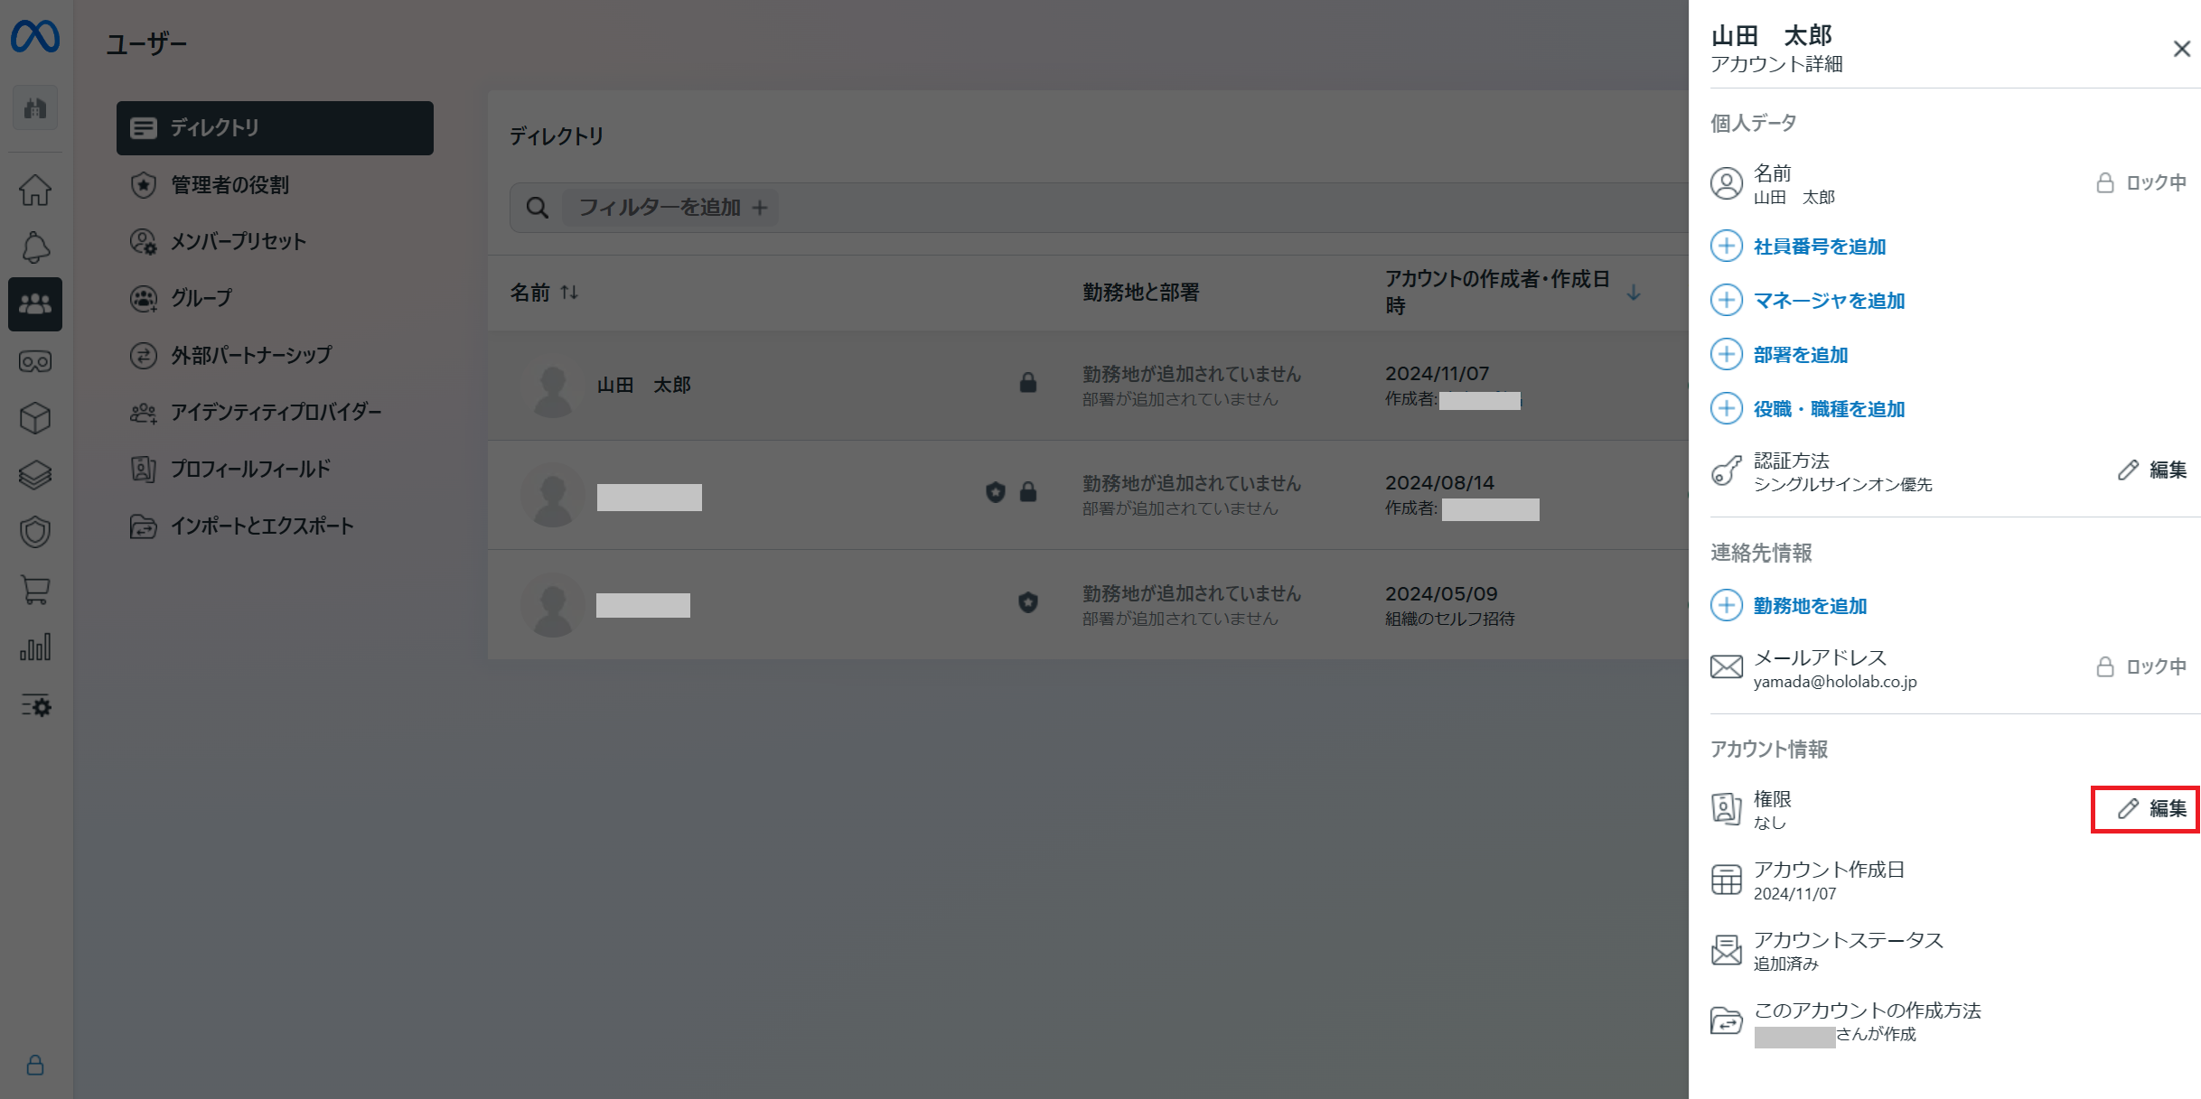
Task: Open the shield security icon in sidebar
Action: [35, 532]
